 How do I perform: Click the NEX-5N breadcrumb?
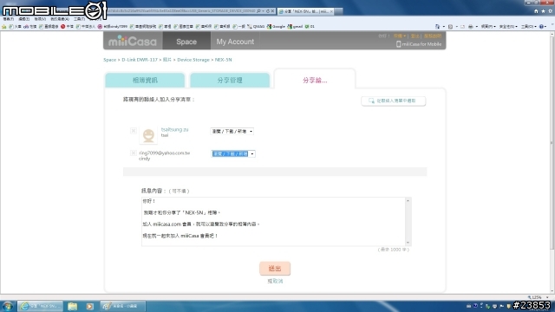(x=224, y=60)
